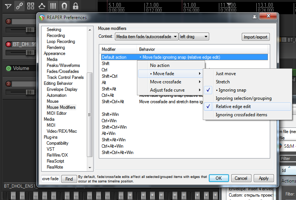Enable the 'Stretch' option
Viewport: 296px width, 200px height.
click(247, 82)
